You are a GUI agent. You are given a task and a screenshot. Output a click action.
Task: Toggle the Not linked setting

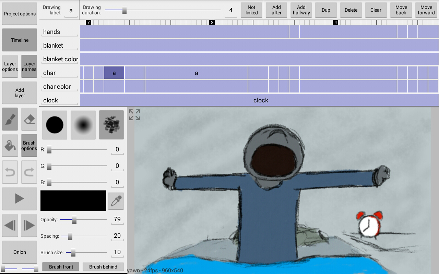(x=251, y=10)
